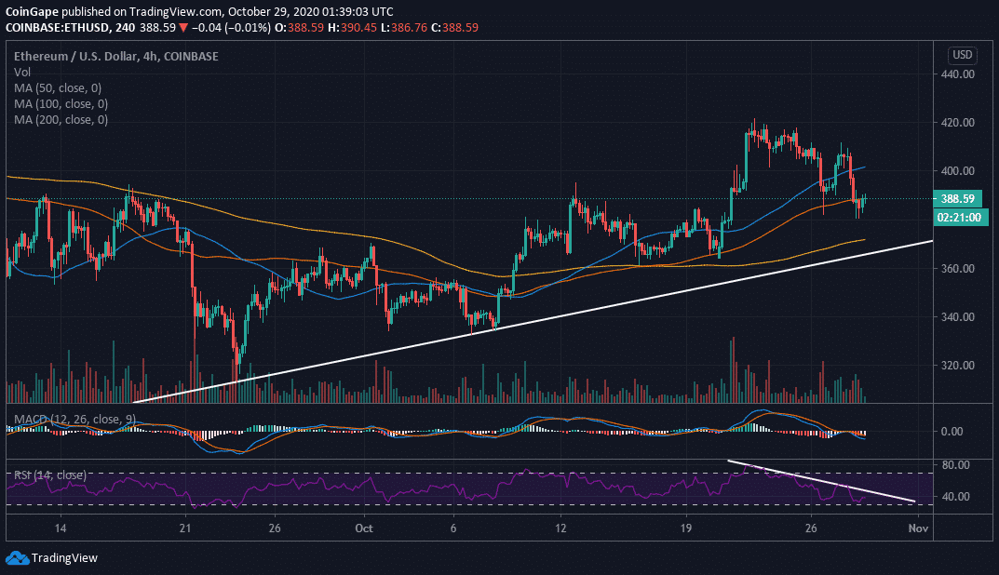Toggle the MA (200, close, 0) indicator

tap(61, 119)
